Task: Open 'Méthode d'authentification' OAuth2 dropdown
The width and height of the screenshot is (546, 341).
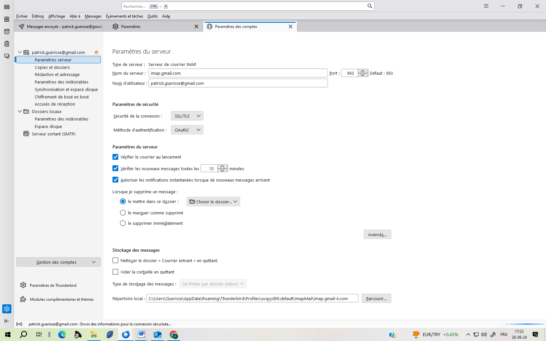Action: (x=187, y=130)
